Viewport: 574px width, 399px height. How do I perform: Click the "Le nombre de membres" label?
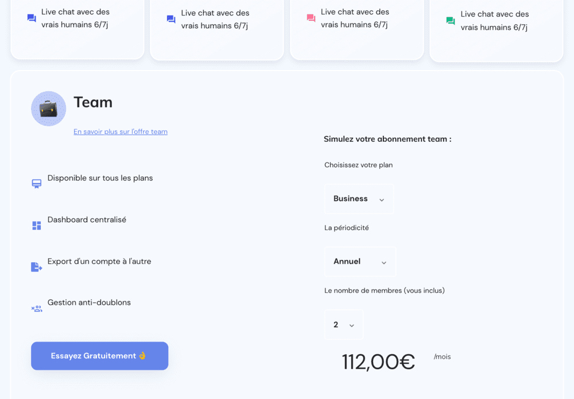coord(384,290)
